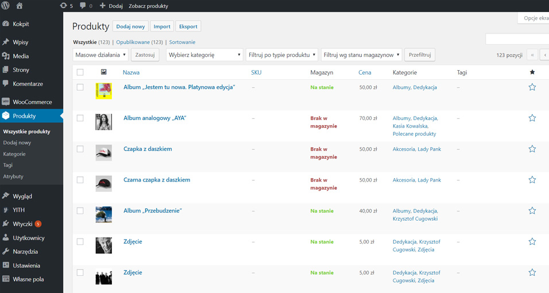Toggle star for Czarna czapka z daszkiem
Image resolution: width=549 pixels, height=293 pixels.
pos(532,180)
